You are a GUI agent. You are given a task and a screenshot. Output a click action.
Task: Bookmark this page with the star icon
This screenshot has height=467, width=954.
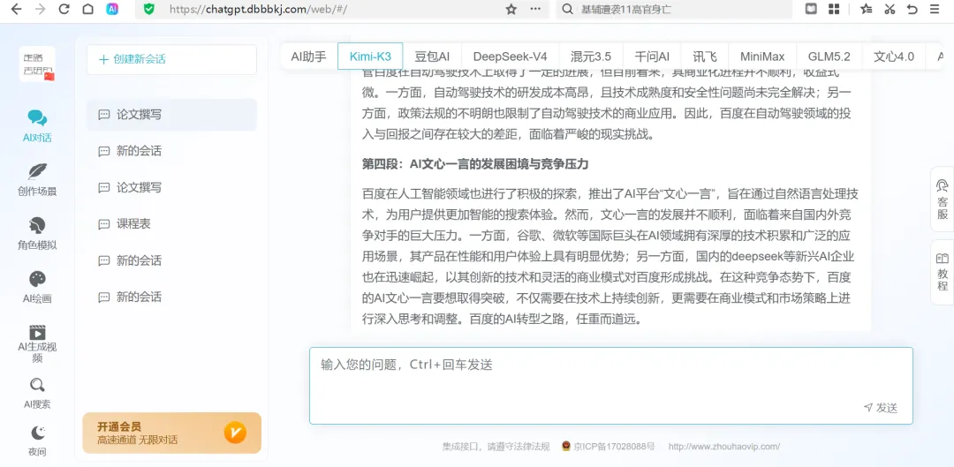click(x=511, y=9)
